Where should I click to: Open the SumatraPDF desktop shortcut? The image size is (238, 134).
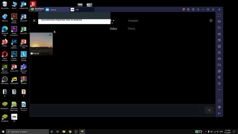(14, 80)
